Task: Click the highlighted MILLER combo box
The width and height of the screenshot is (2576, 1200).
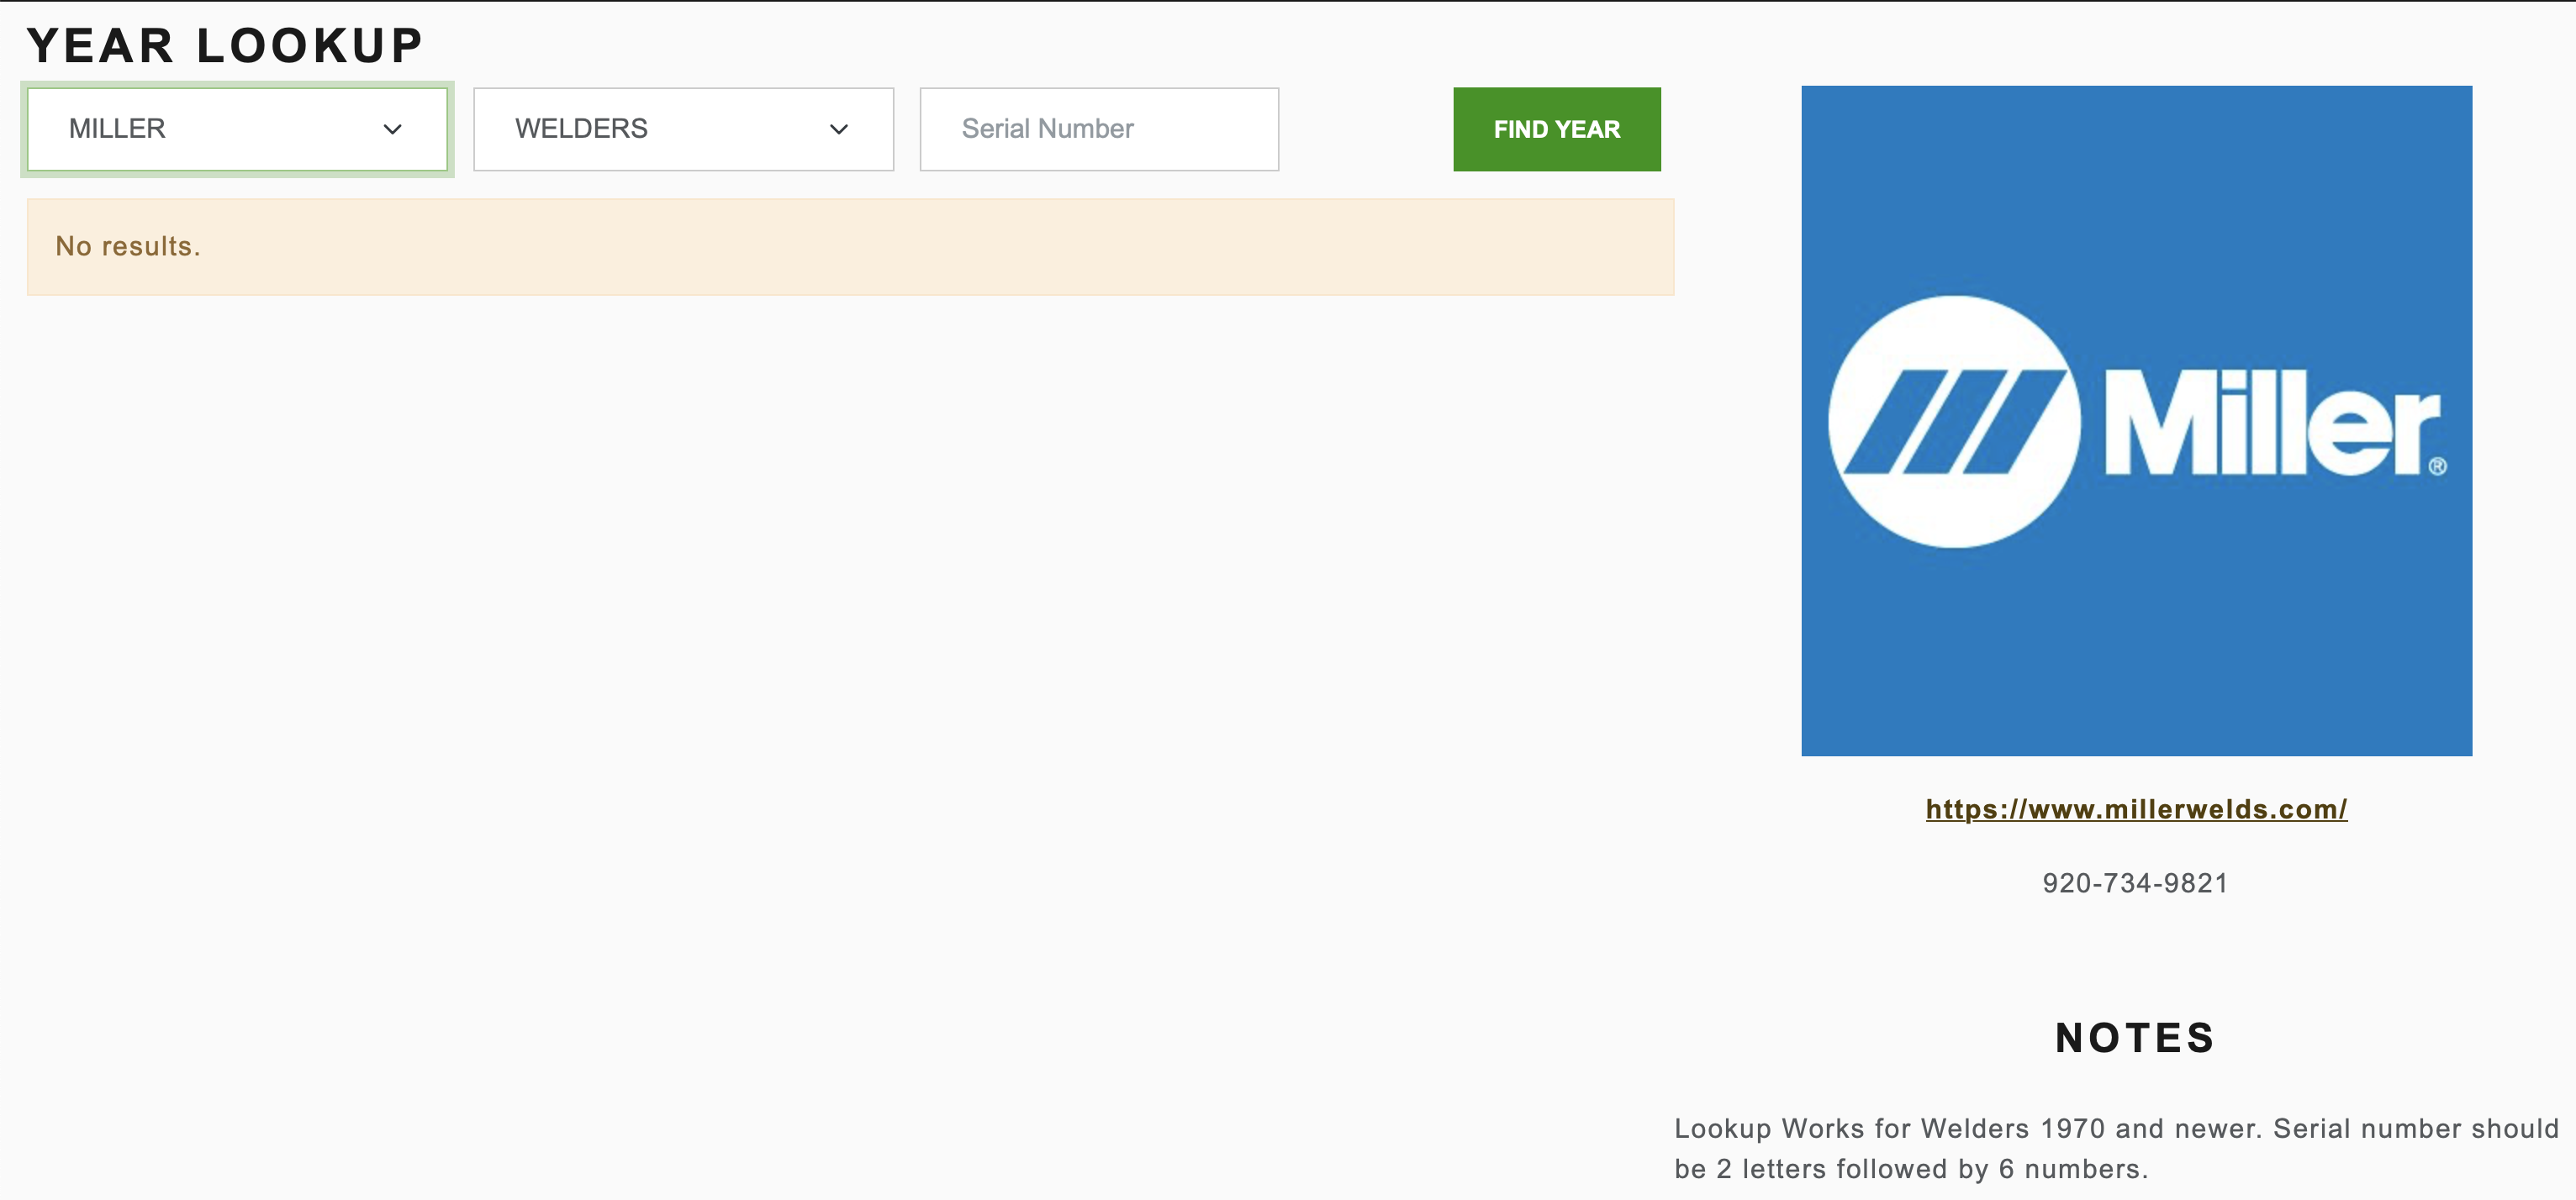Action: (236, 129)
